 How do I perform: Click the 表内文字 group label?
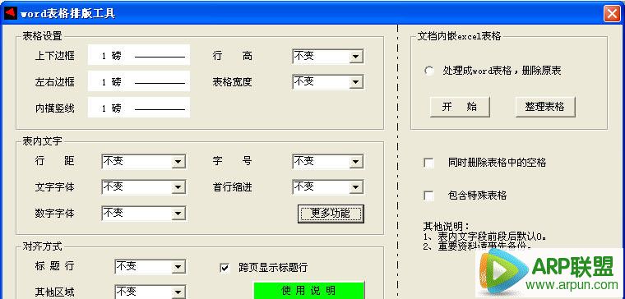tap(42, 141)
